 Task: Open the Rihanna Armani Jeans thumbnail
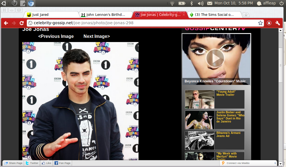click(x=199, y=141)
